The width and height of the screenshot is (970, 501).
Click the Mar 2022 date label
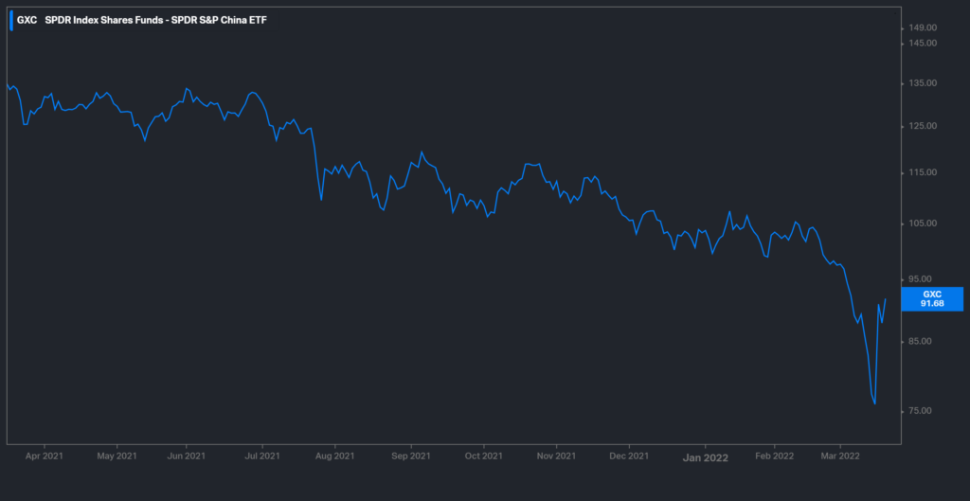tap(840, 456)
